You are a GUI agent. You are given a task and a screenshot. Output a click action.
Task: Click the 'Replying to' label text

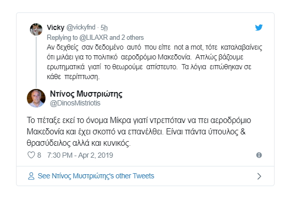point(62,37)
